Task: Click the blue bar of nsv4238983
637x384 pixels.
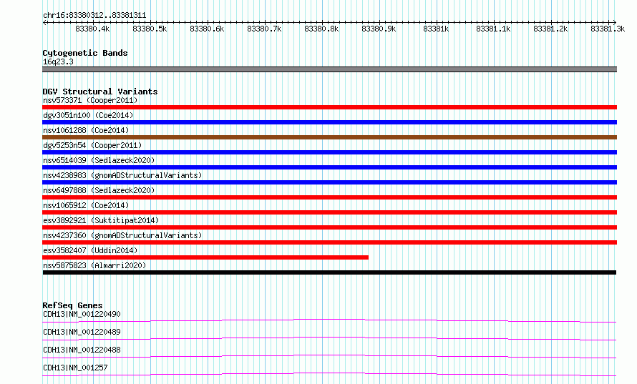Action: (x=329, y=182)
